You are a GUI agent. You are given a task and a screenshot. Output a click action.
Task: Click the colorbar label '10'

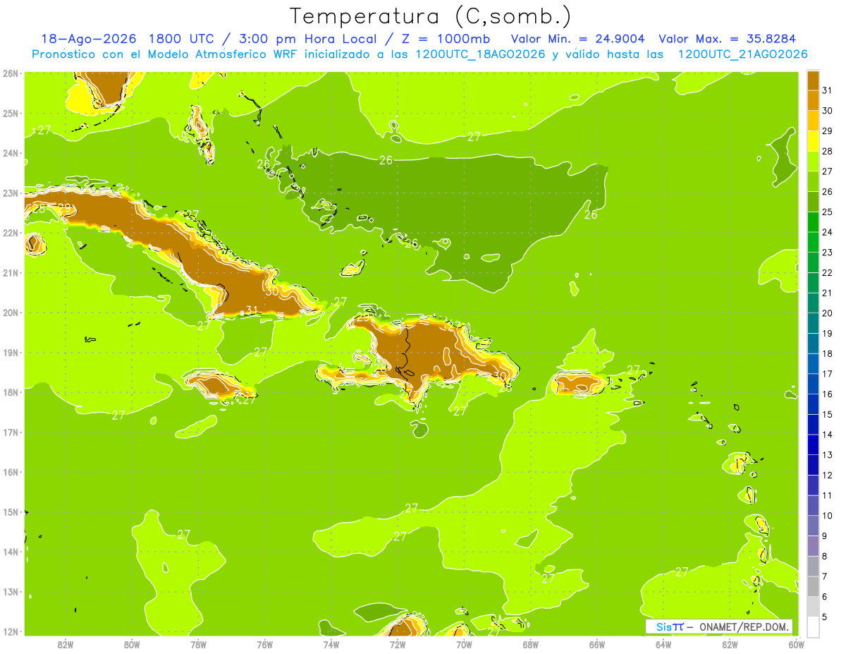[827, 516]
